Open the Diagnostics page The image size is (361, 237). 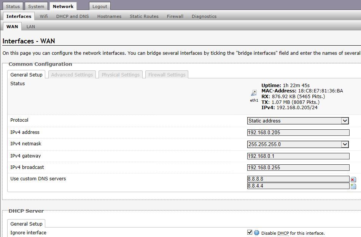pos(204,16)
